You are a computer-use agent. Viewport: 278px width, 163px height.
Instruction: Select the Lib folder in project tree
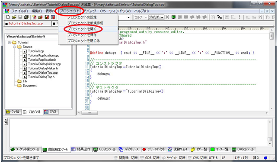click(25, 81)
